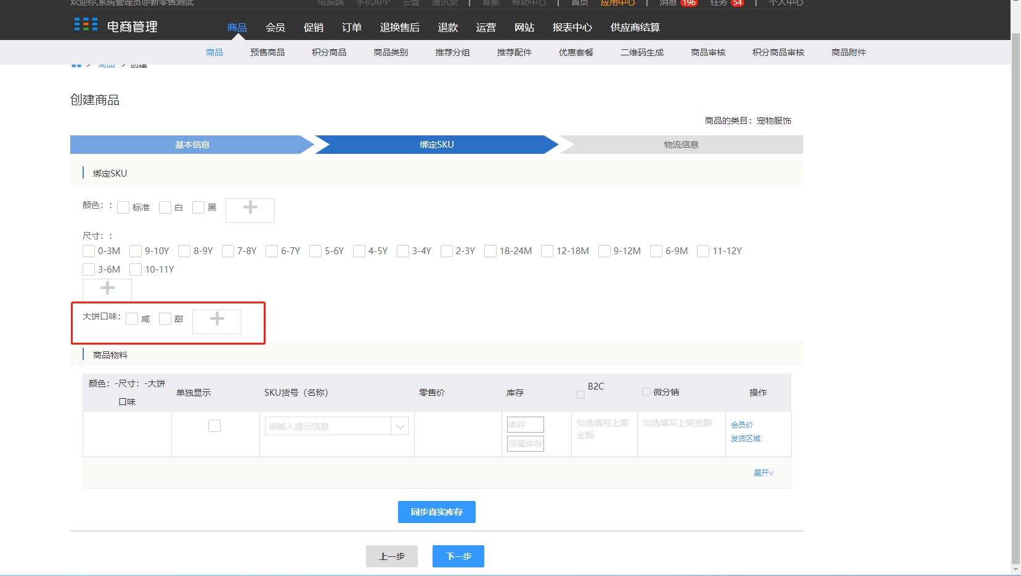Image resolution: width=1021 pixels, height=576 pixels.
Task: Open the 报表中心 main menu
Action: coord(572,27)
